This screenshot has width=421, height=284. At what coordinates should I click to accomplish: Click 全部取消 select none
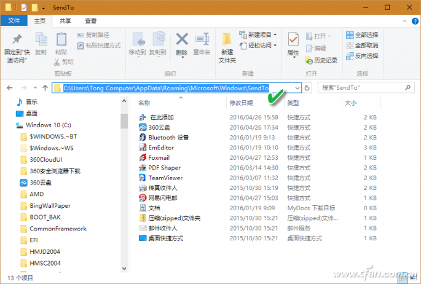point(362,45)
